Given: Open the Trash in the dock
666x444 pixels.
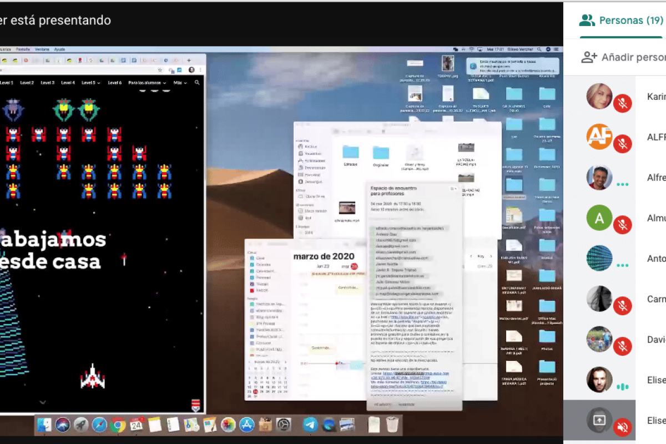Looking at the screenshot, I should [393, 425].
